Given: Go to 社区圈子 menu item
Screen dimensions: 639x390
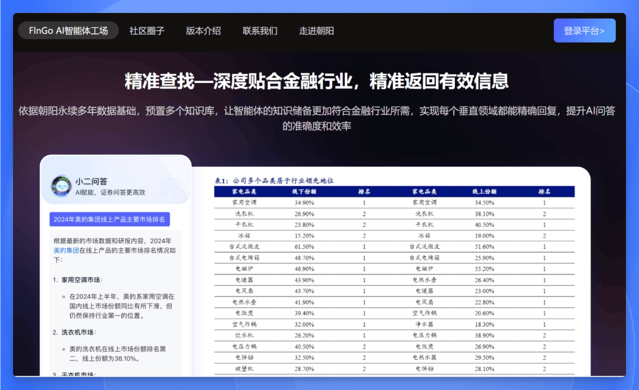Looking at the screenshot, I should click(147, 31).
